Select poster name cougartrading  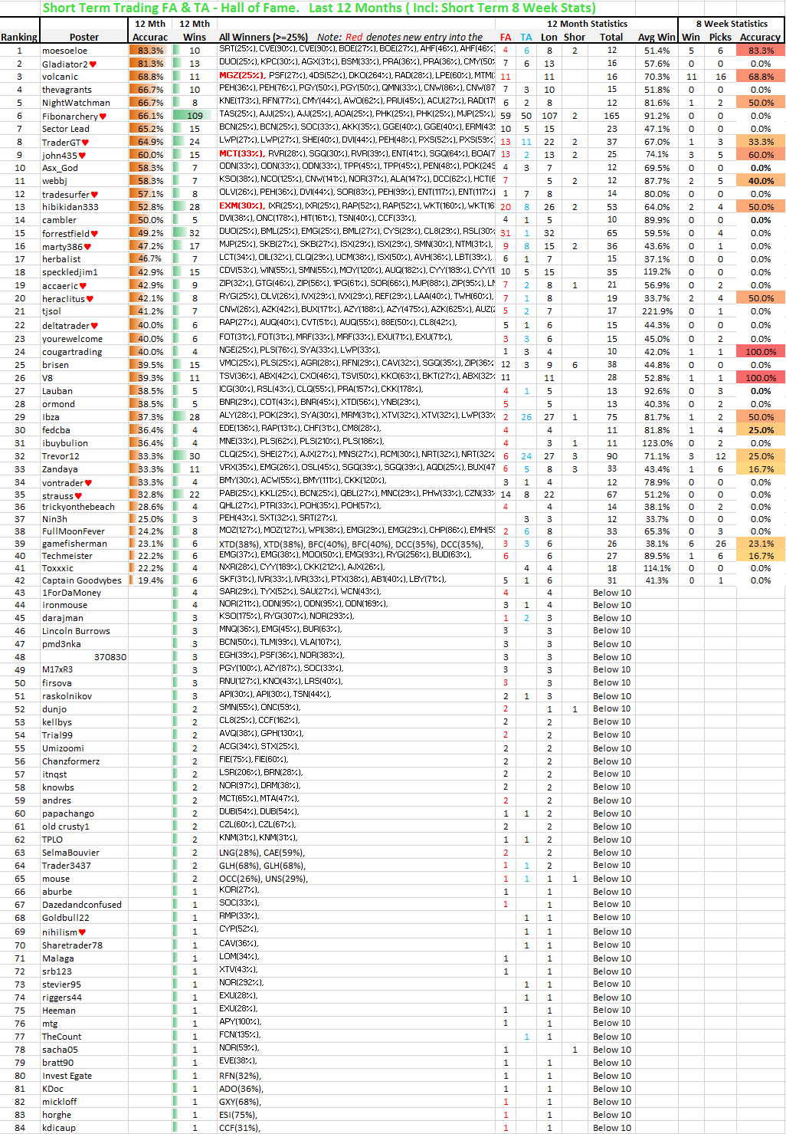72,352
